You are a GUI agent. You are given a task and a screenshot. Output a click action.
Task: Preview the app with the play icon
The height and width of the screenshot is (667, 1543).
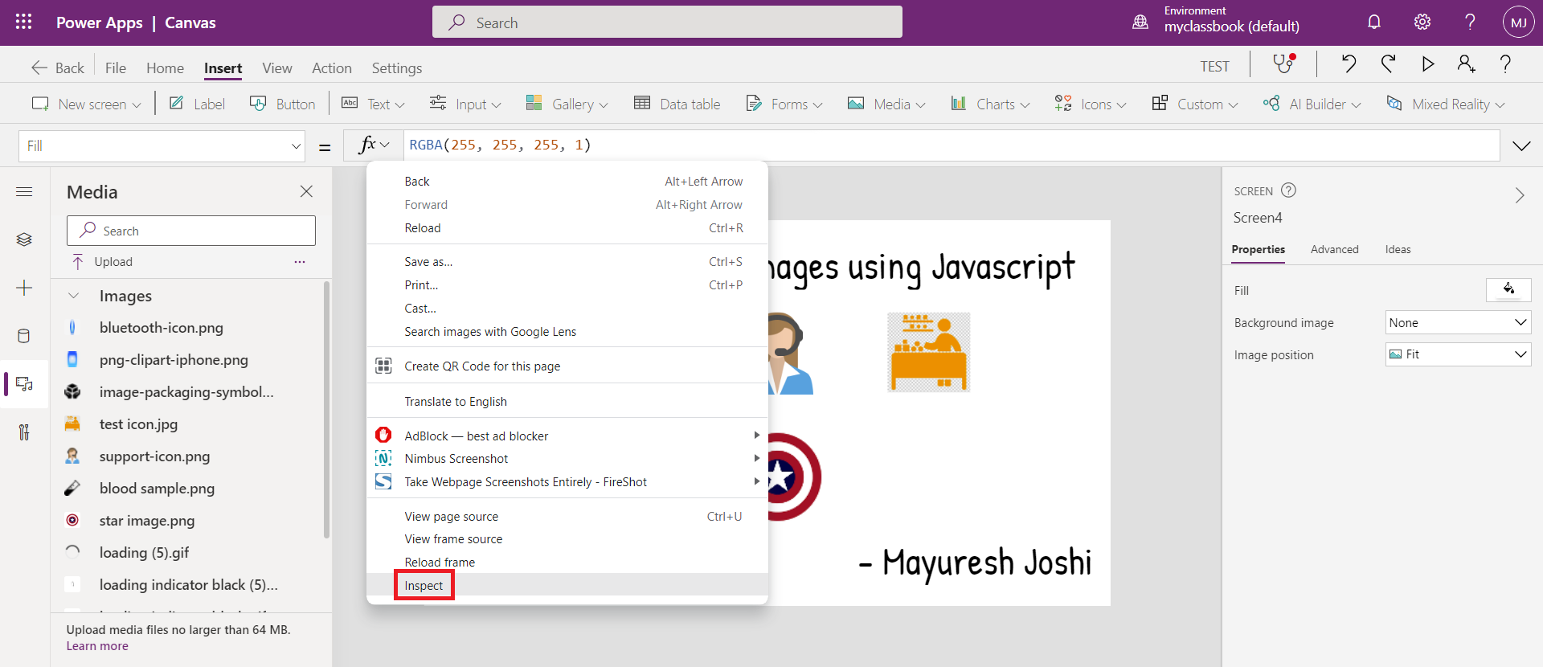tap(1427, 63)
